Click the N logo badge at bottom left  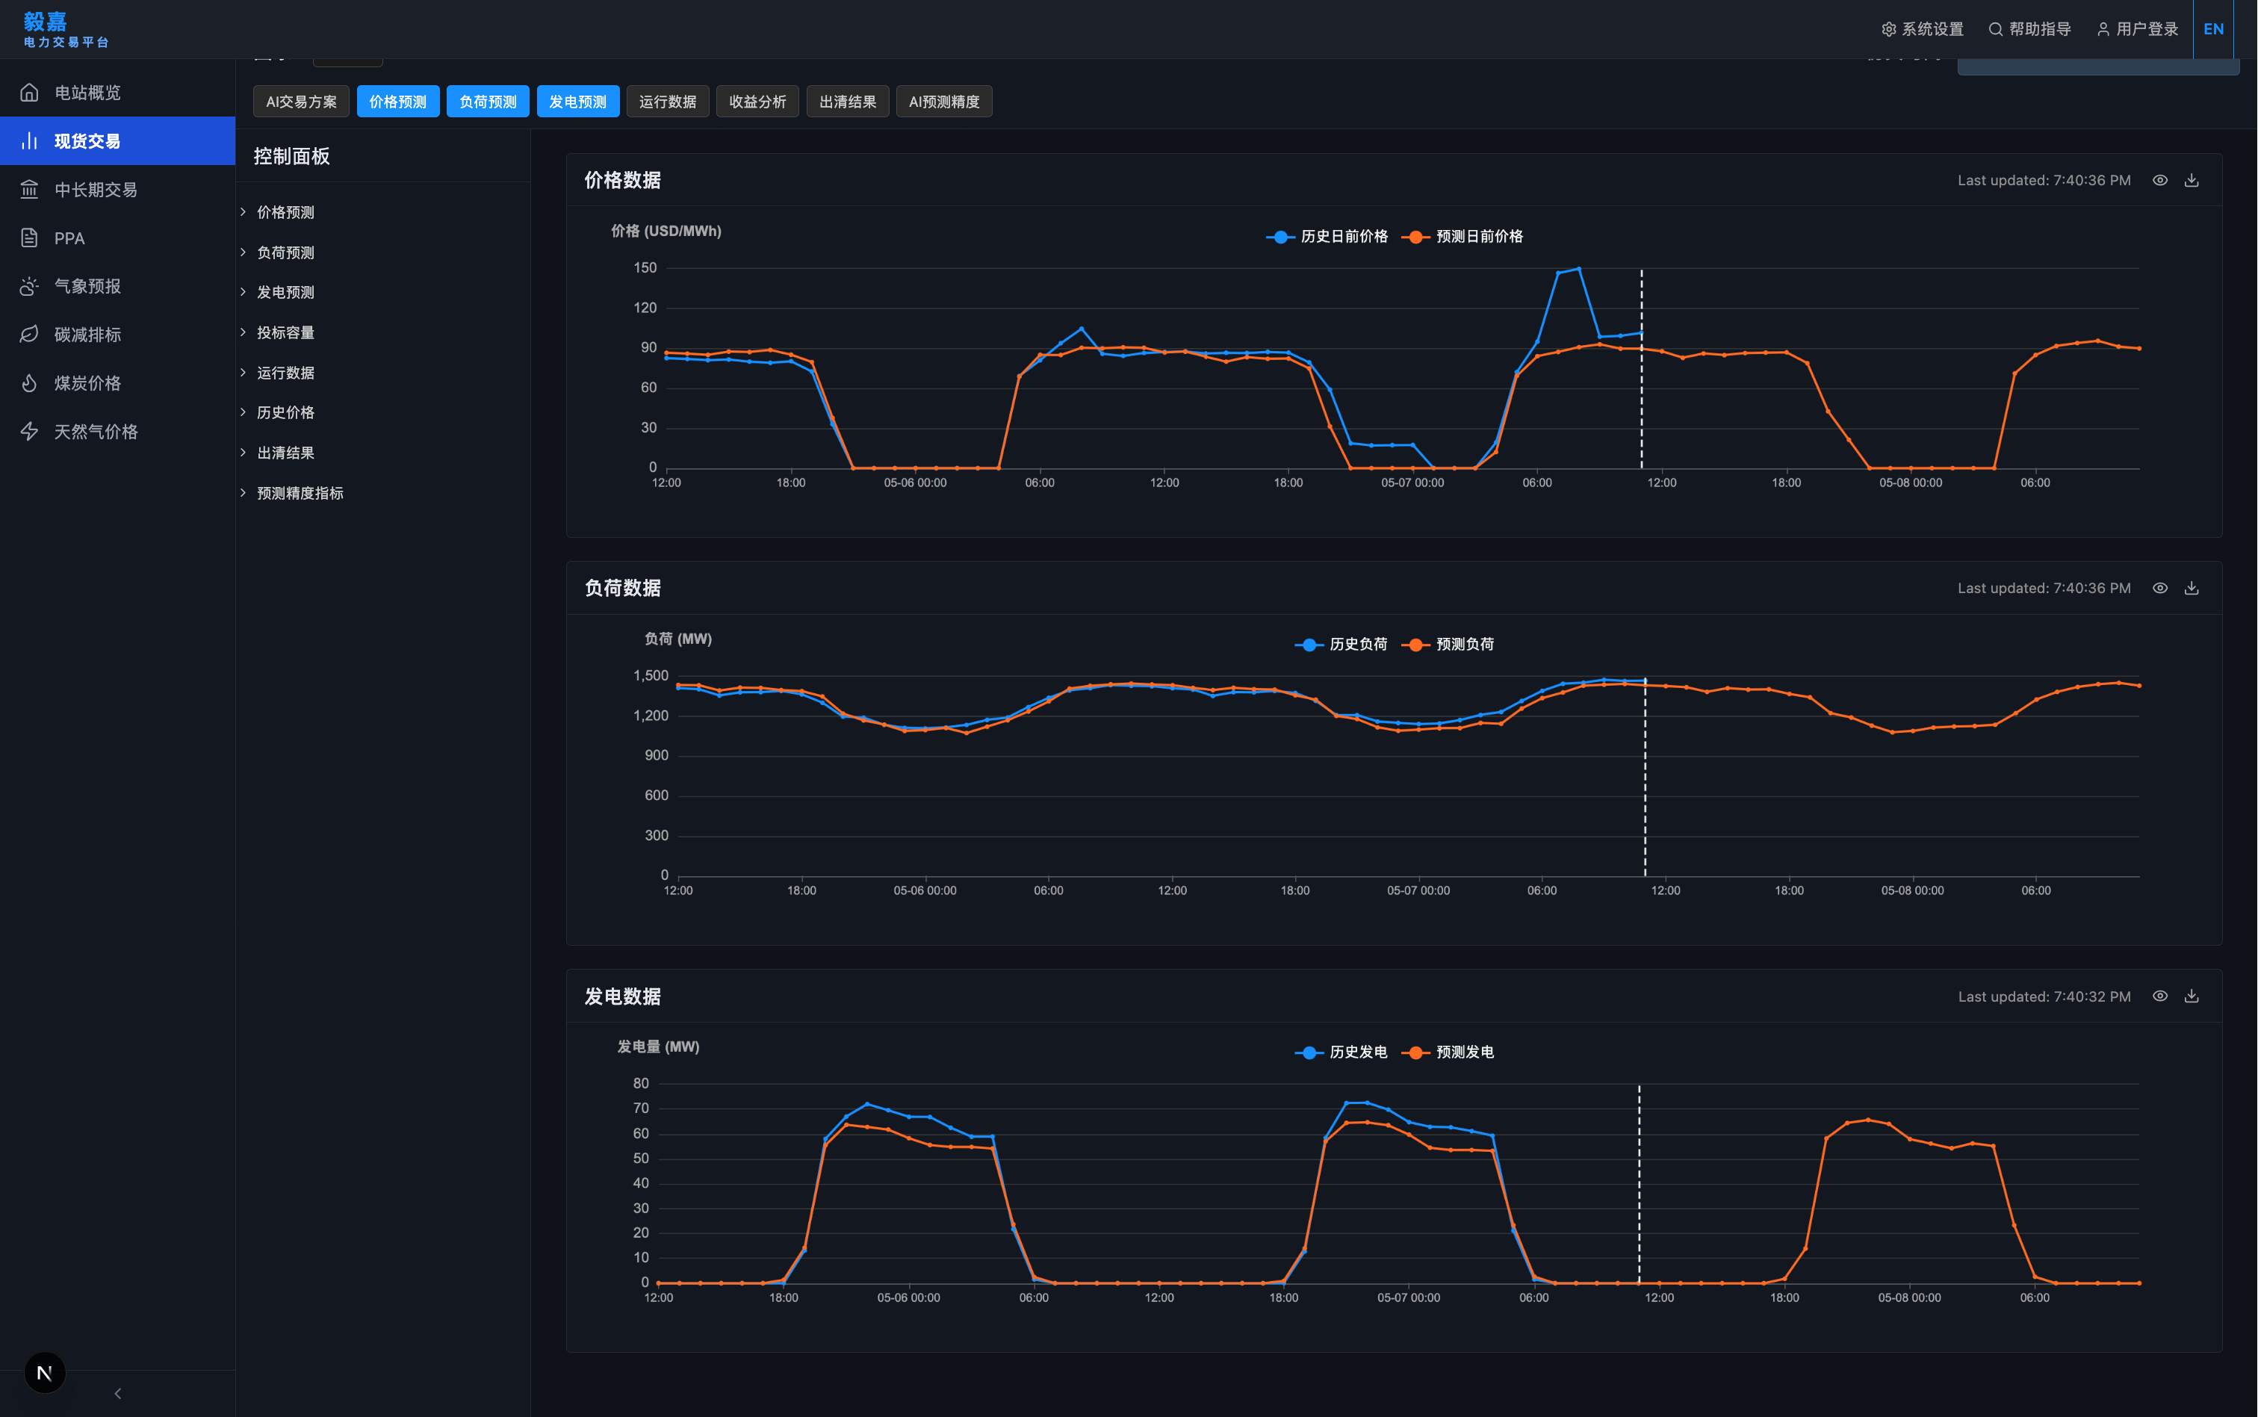click(44, 1373)
